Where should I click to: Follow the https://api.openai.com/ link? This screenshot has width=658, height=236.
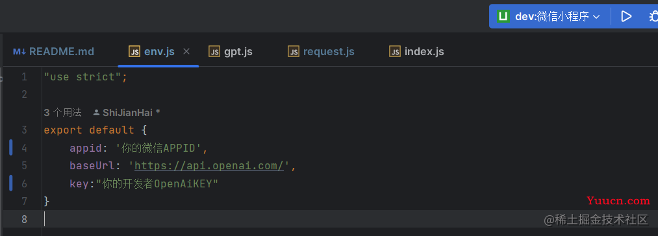(209, 165)
